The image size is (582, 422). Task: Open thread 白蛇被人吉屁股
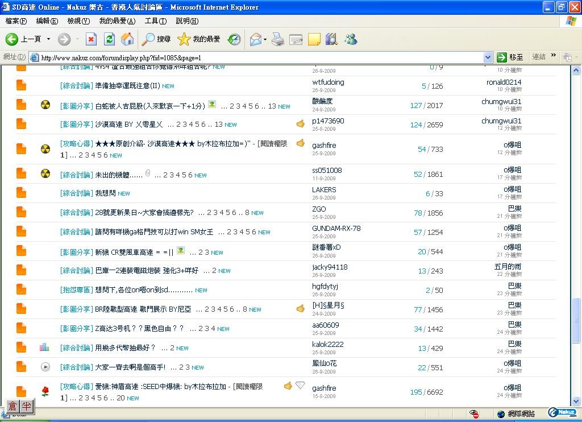[150, 106]
